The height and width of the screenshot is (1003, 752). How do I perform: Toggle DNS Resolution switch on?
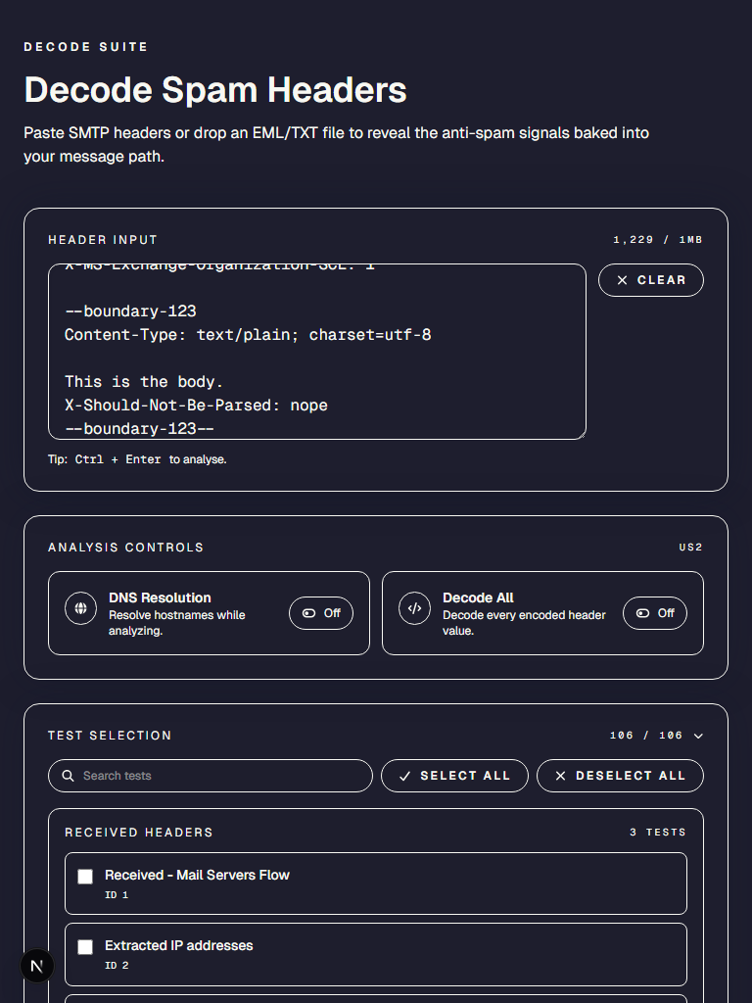321,613
